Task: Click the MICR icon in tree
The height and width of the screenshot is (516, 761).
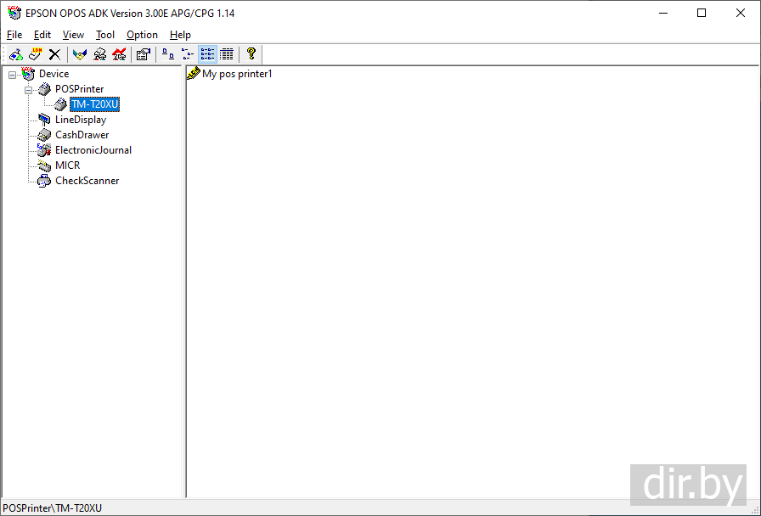Action: [x=44, y=165]
